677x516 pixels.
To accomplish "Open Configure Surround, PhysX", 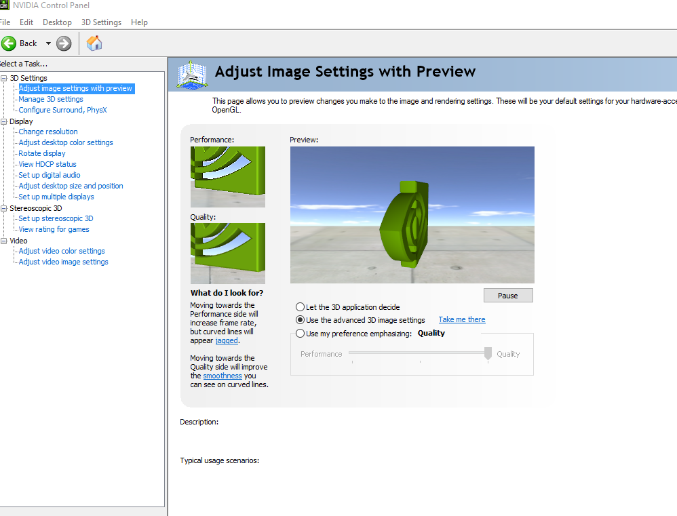I will click(62, 110).
